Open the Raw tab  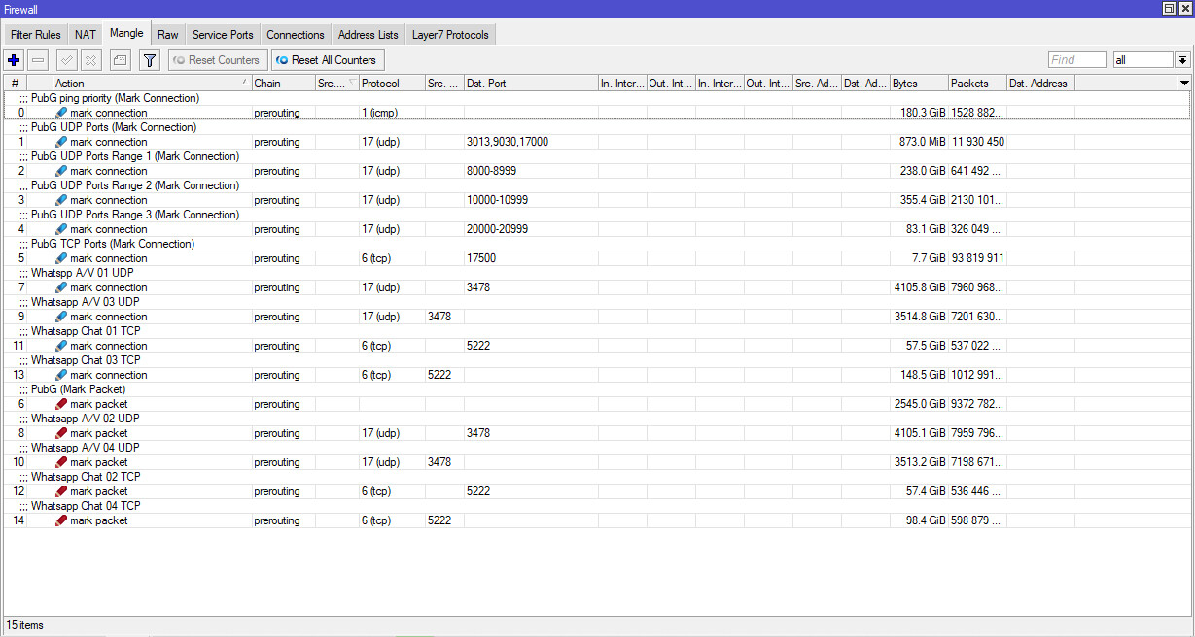click(168, 35)
